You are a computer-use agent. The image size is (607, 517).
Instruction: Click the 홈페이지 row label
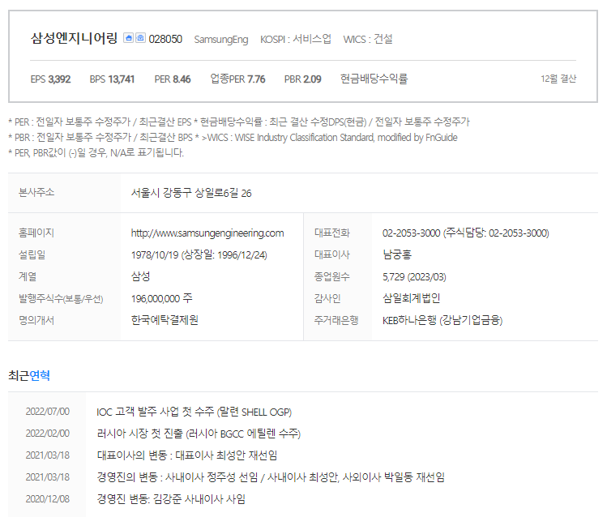click(36, 233)
